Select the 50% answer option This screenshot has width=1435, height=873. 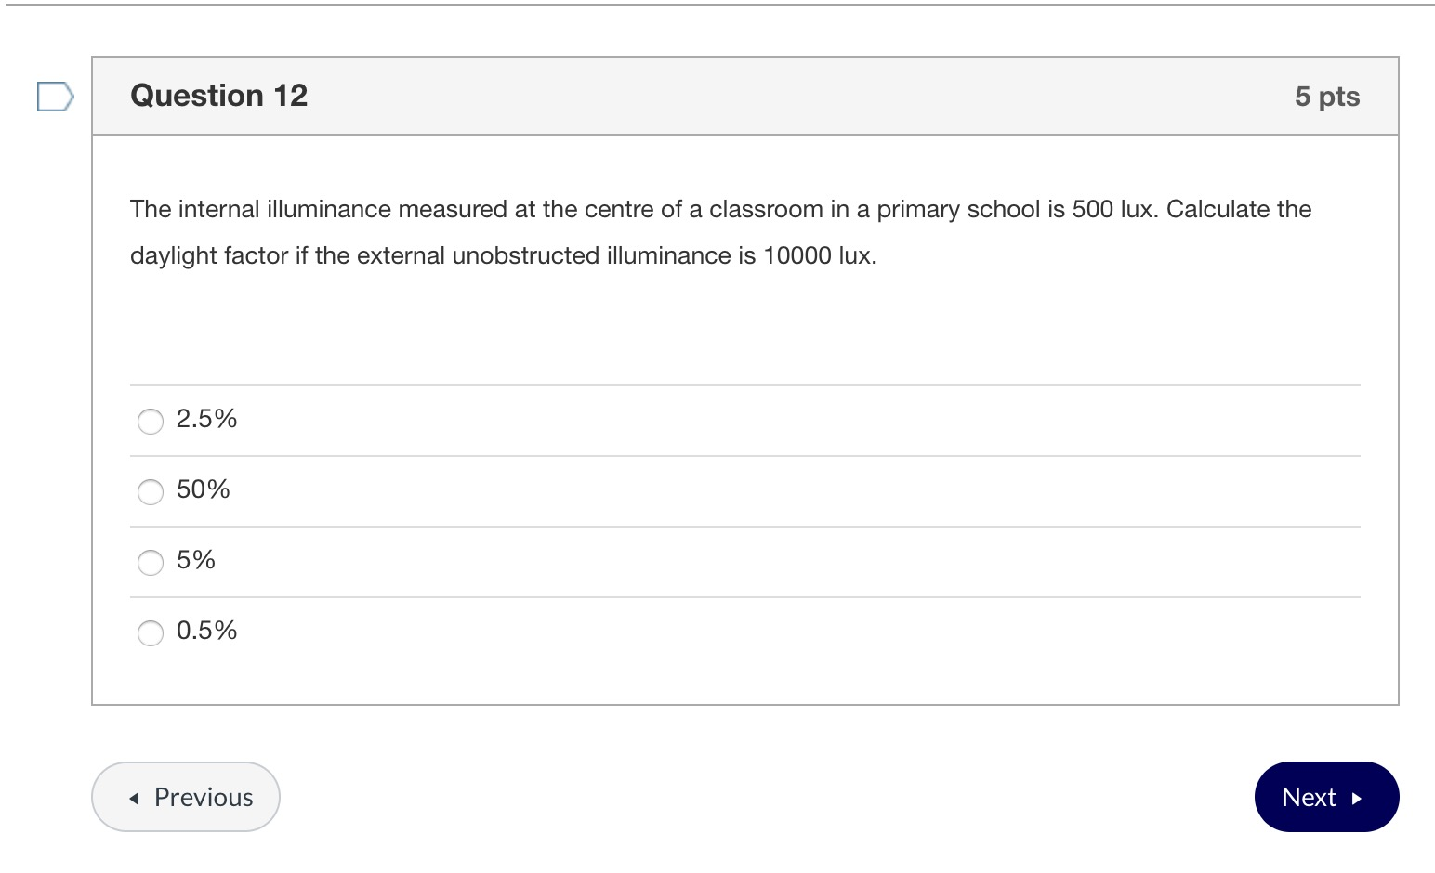[150, 491]
